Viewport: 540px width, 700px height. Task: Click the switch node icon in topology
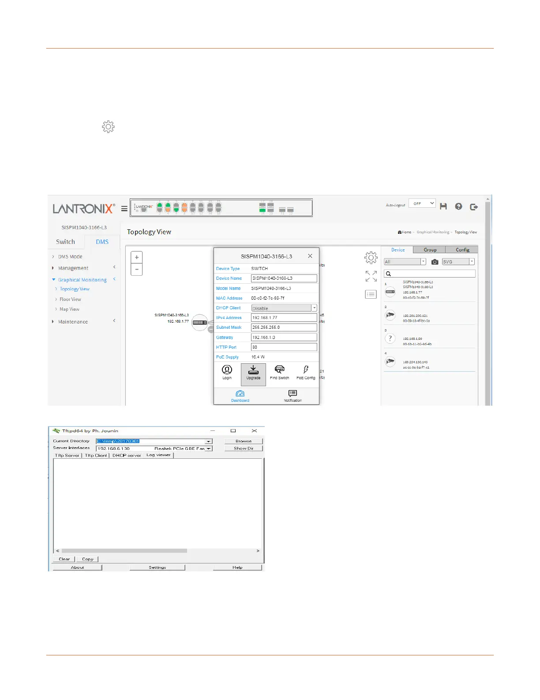coord(200,322)
